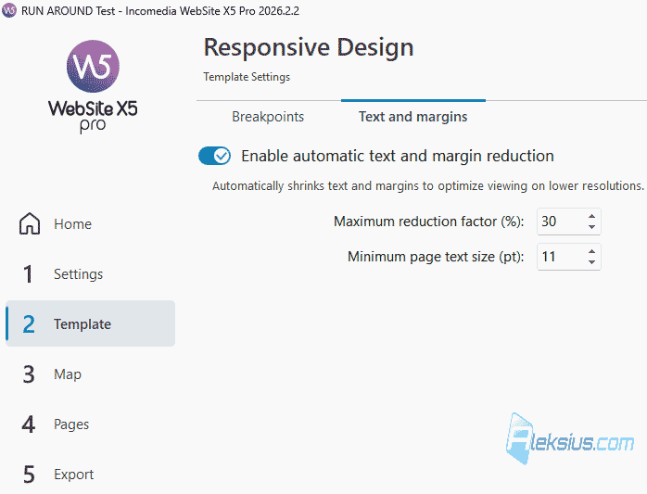Image resolution: width=647 pixels, height=494 pixels.
Task: Click the Home house icon
Action: 30,223
